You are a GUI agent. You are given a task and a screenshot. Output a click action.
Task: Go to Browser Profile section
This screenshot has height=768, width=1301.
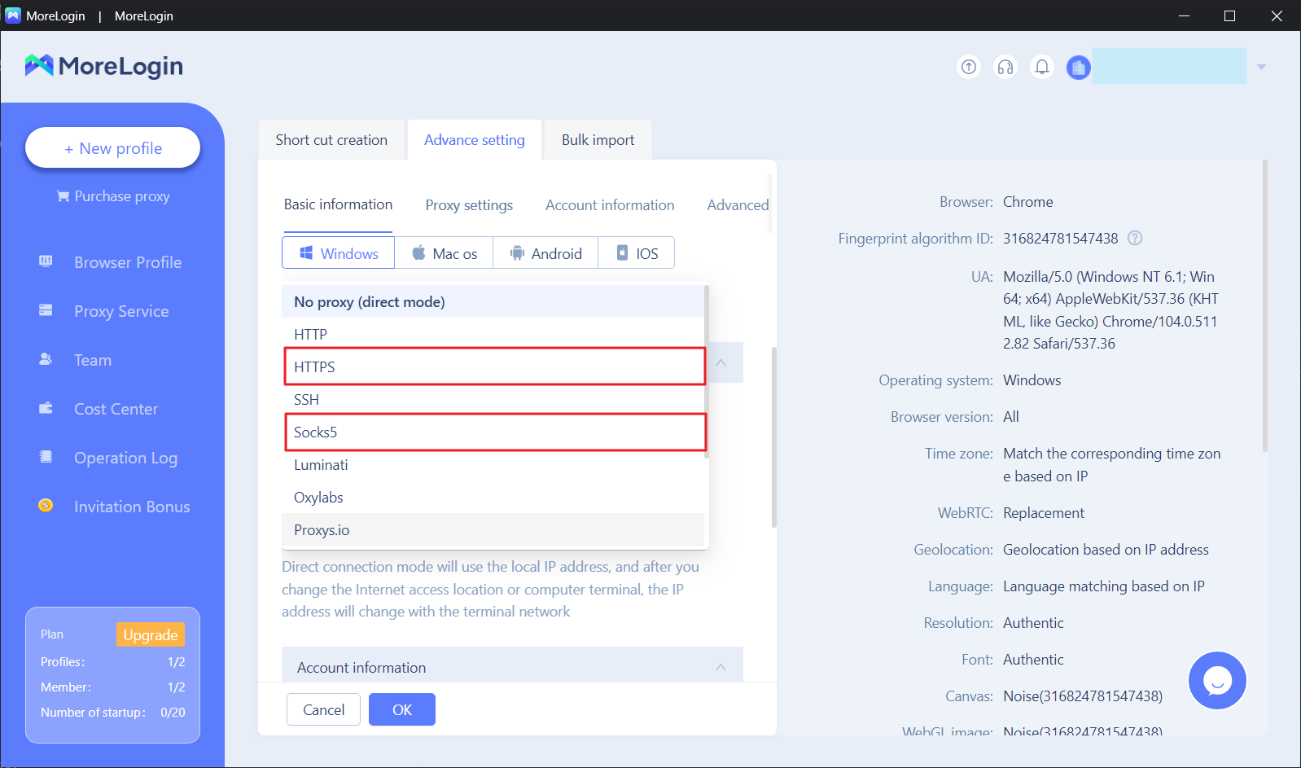(128, 262)
